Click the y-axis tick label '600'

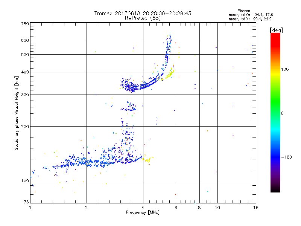point(25,40)
